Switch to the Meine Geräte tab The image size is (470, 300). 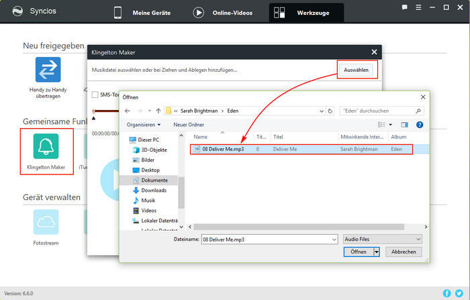(x=142, y=13)
